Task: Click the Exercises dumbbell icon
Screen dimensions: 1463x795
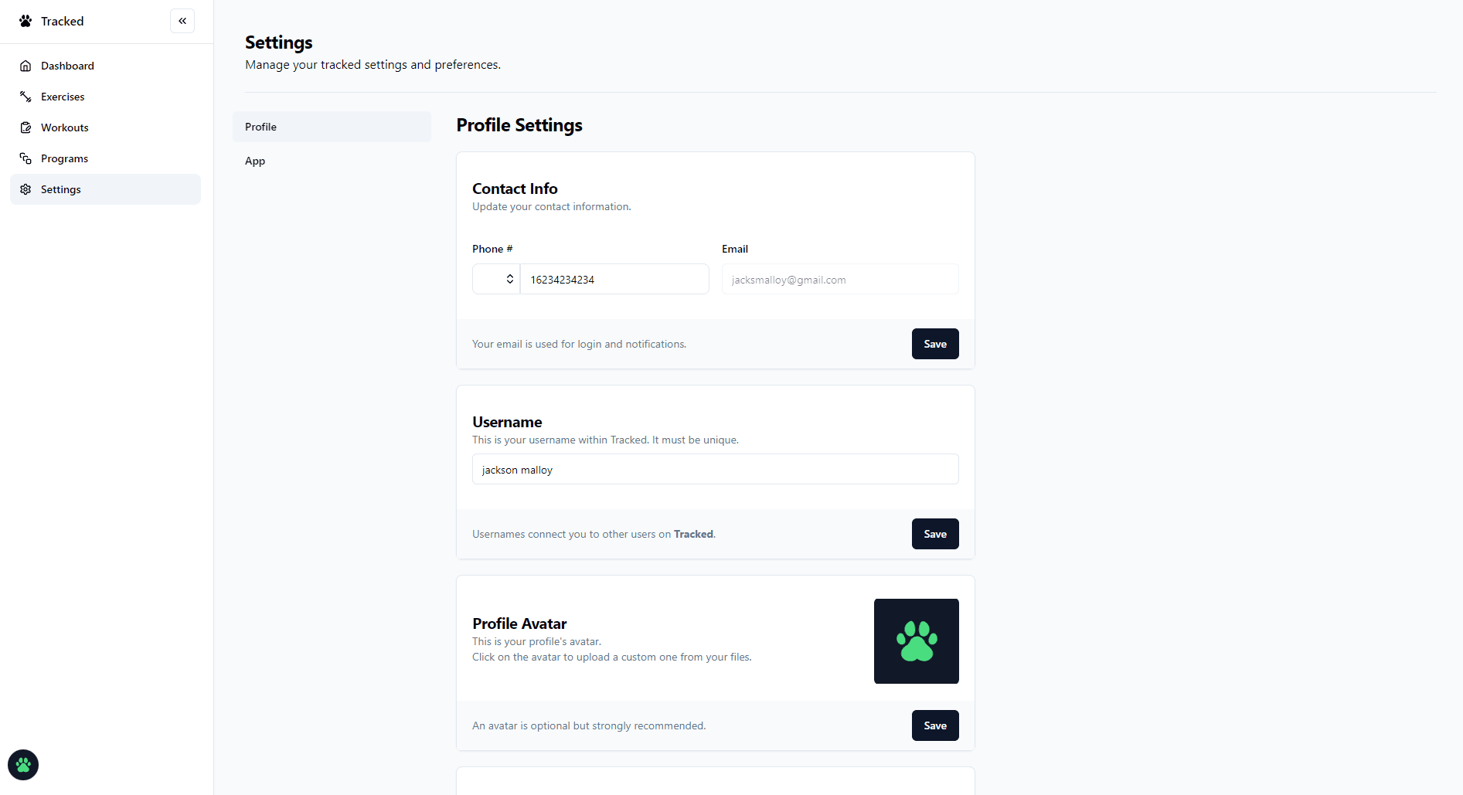Action: (26, 97)
